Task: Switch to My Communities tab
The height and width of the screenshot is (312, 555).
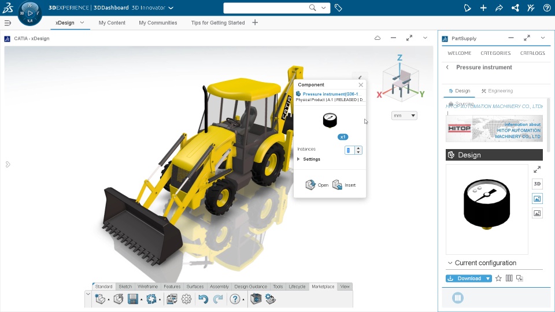Action: (x=158, y=23)
